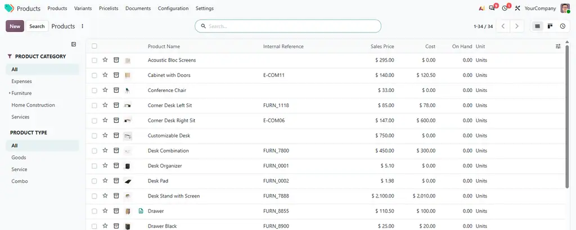This screenshot has width=576, height=230.
Task: Click the Search button
Action: click(x=37, y=26)
